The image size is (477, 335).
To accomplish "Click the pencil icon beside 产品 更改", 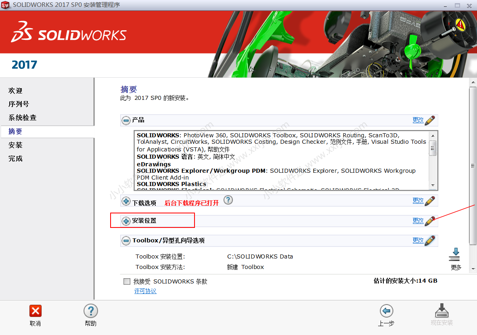I will (430, 120).
